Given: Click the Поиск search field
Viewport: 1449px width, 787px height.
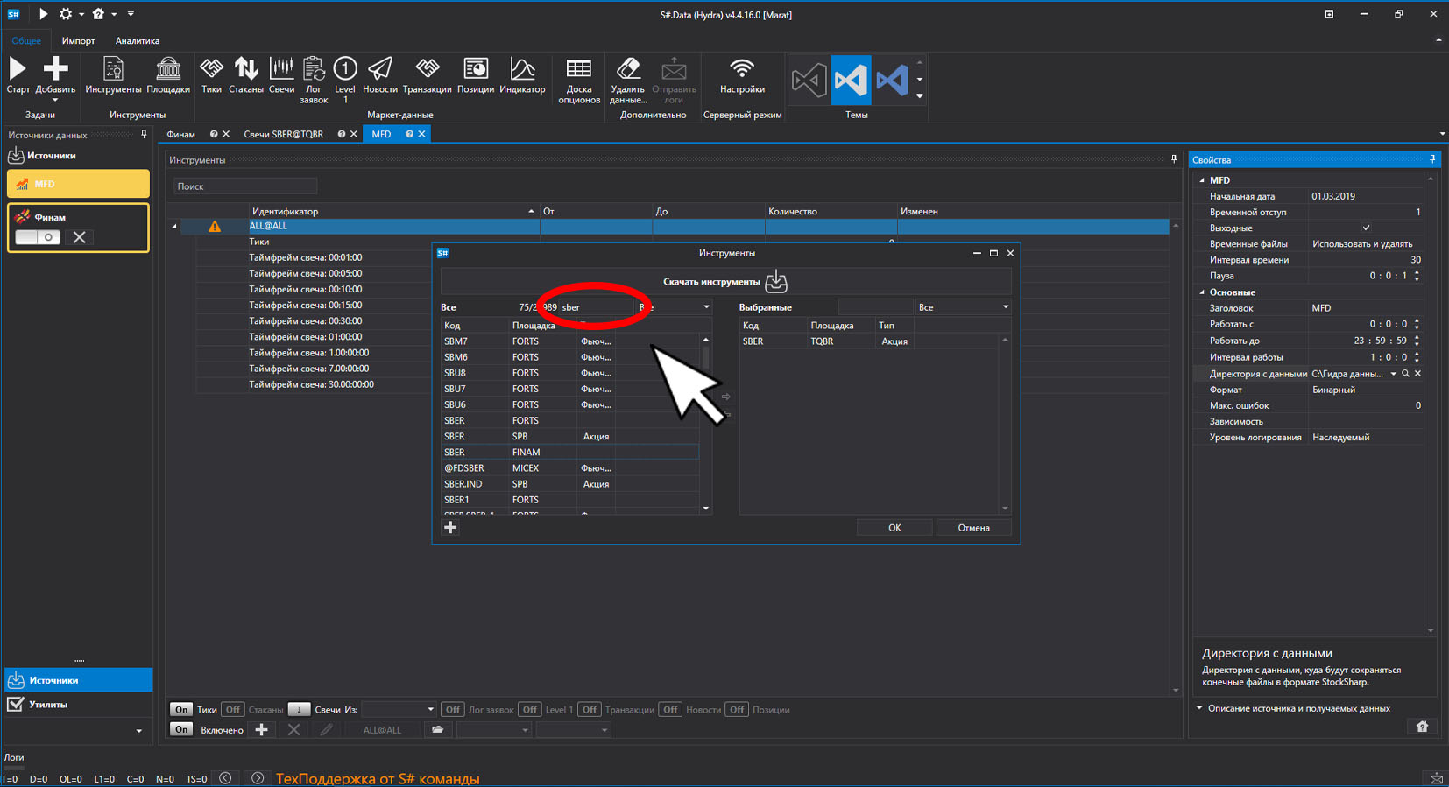Looking at the screenshot, I should 245,186.
